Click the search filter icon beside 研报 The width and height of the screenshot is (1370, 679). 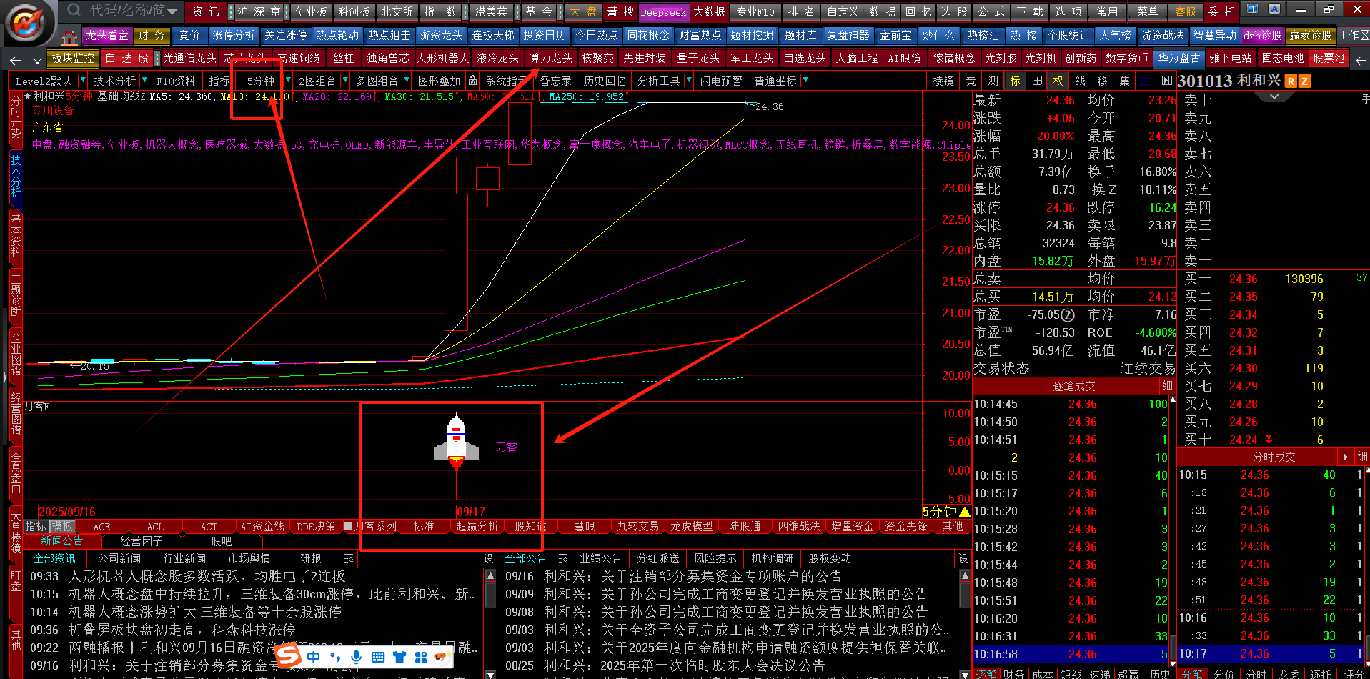point(348,559)
